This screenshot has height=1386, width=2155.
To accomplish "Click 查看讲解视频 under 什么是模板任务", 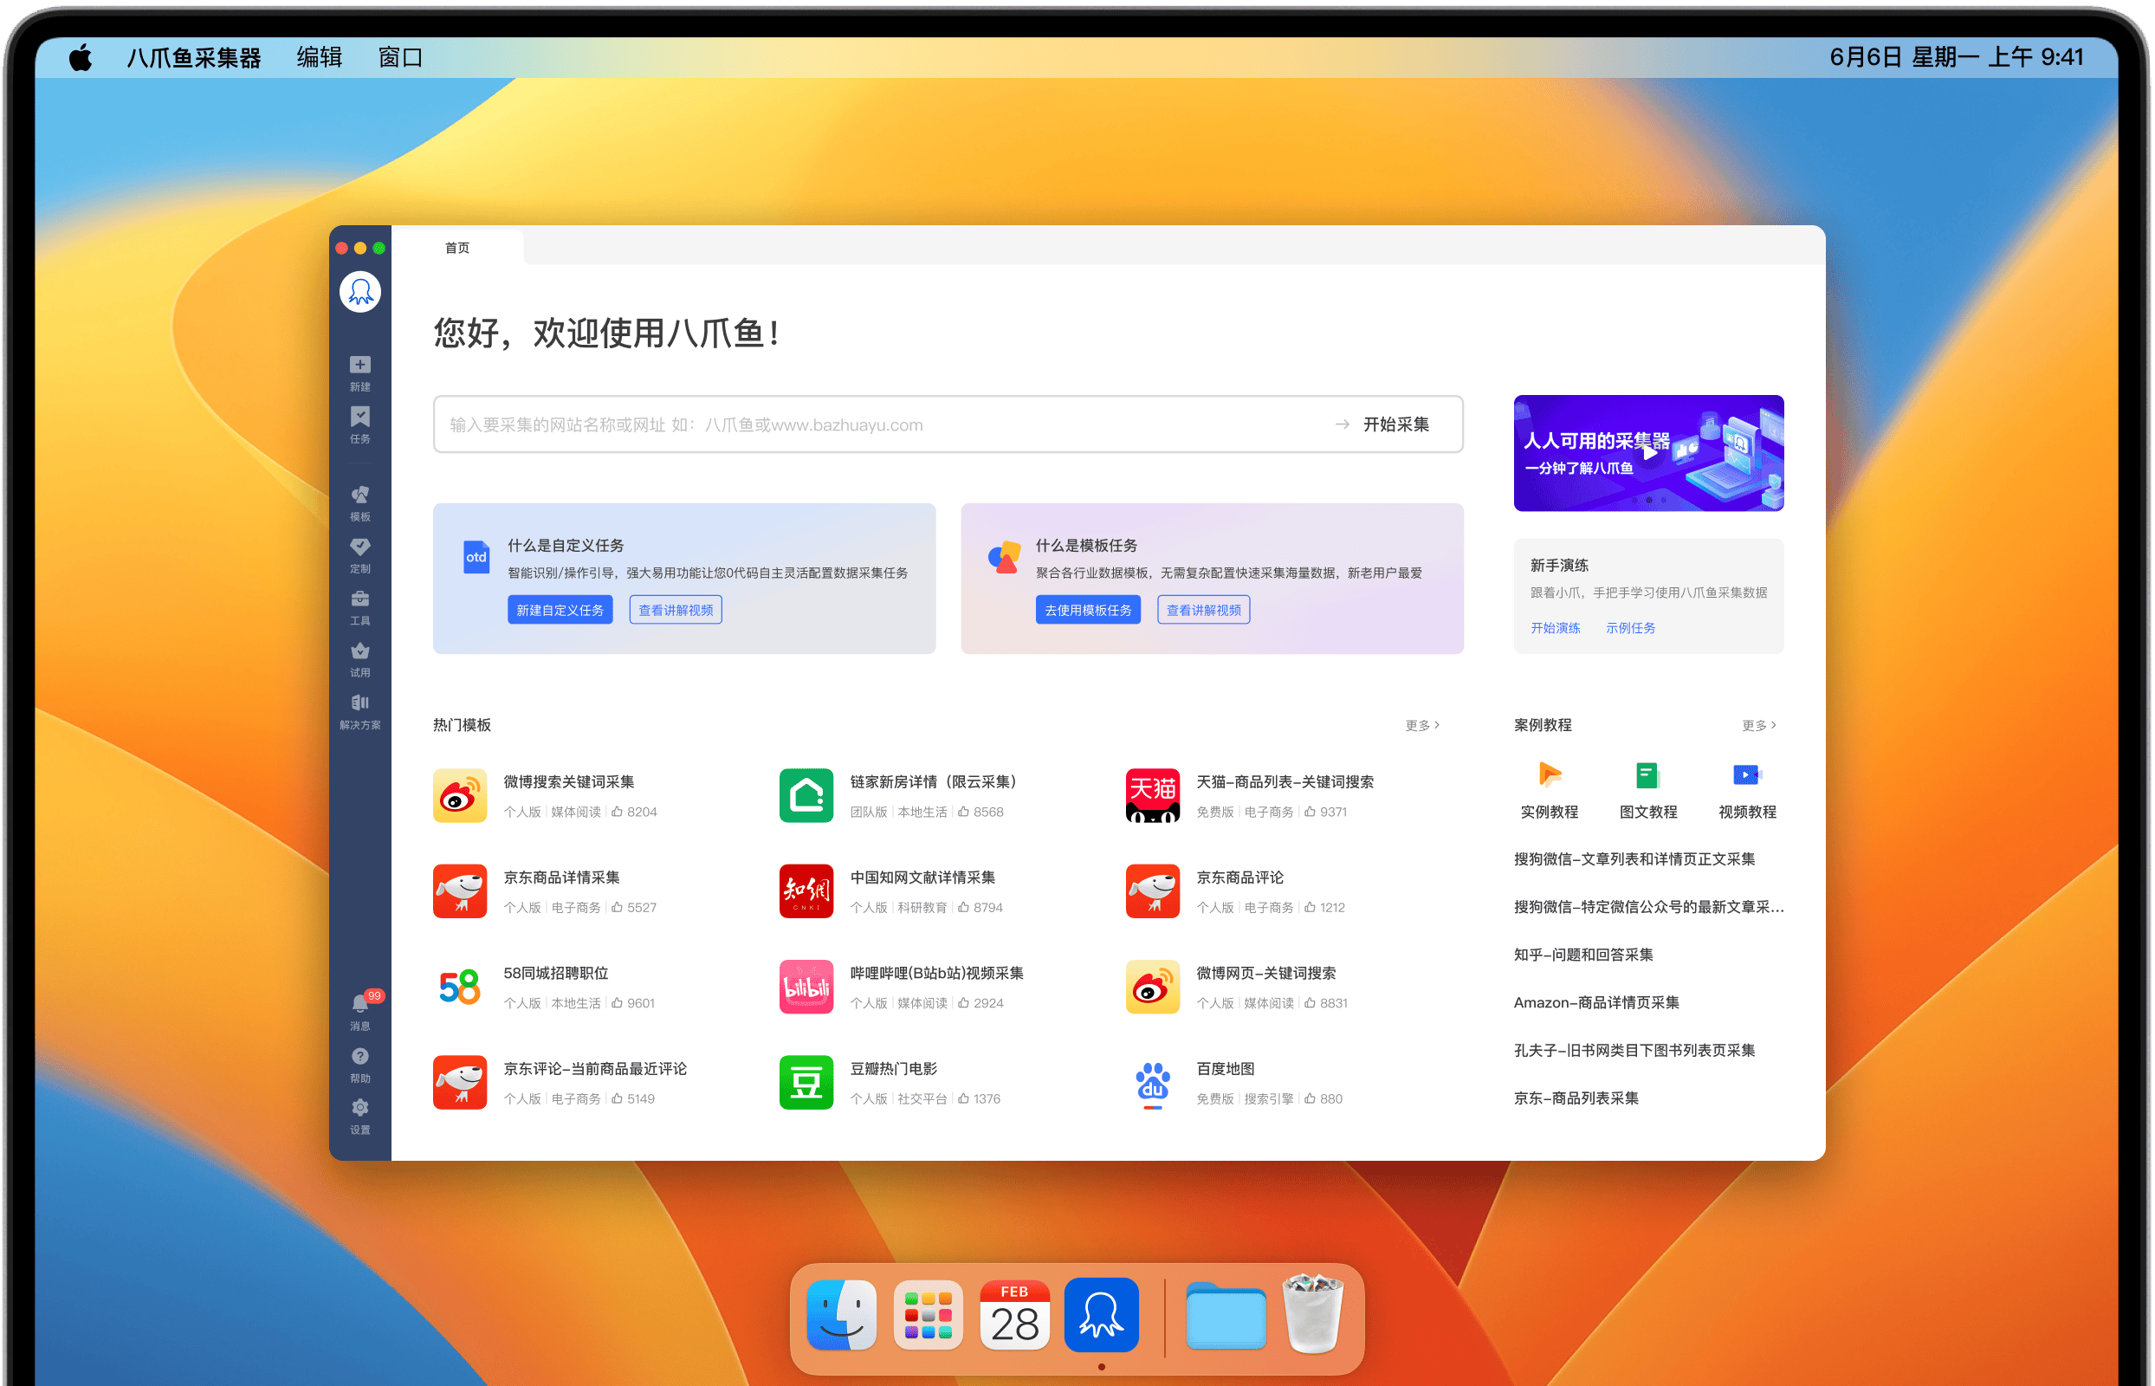I will click(x=1204, y=610).
